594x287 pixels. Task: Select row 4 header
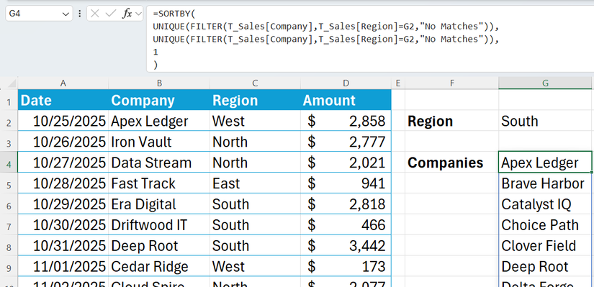click(9, 163)
